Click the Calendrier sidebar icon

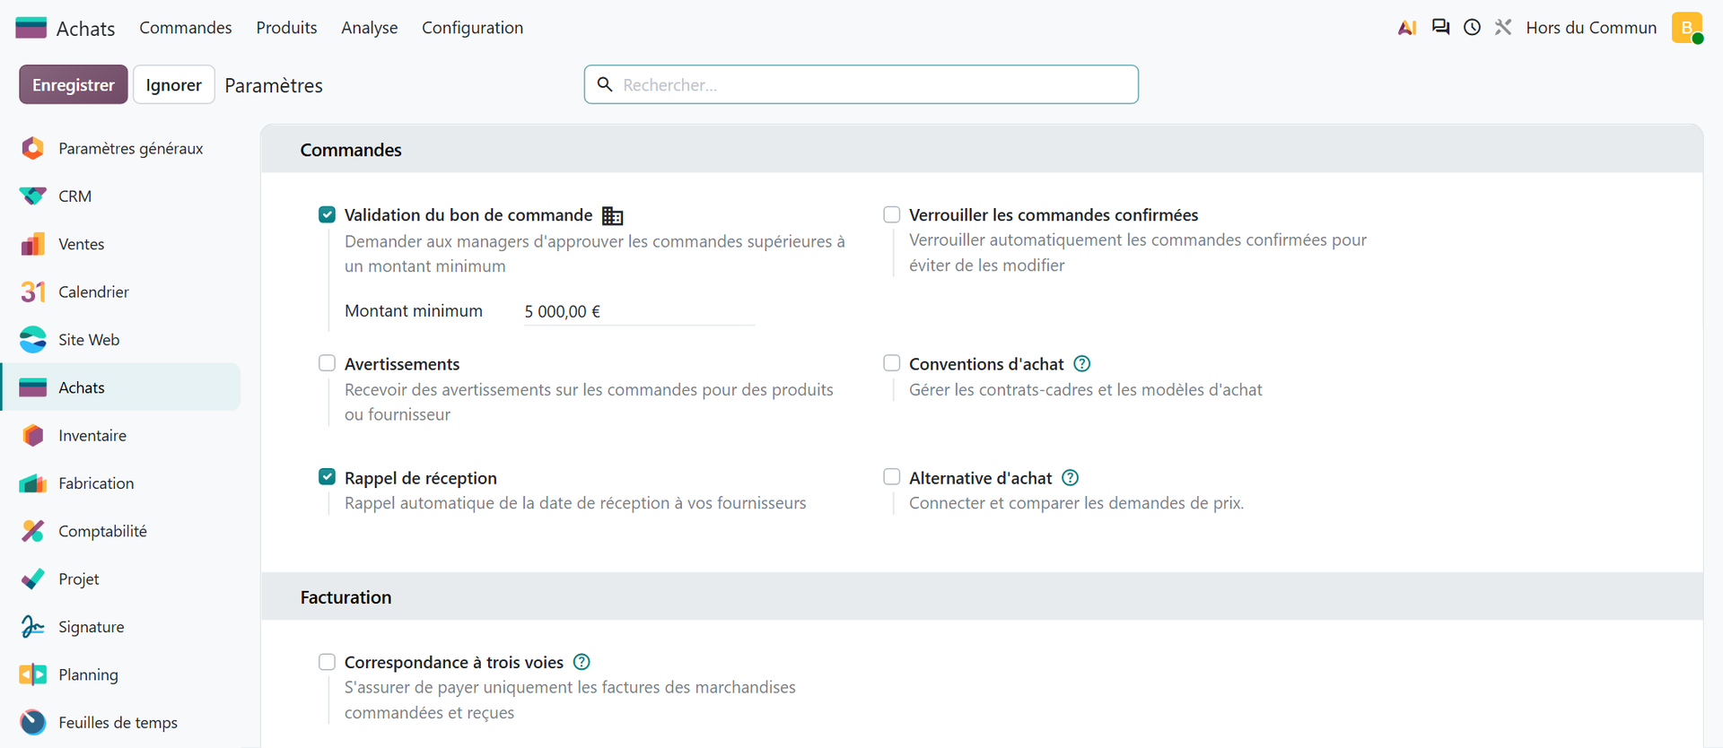(x=33, y=291)
